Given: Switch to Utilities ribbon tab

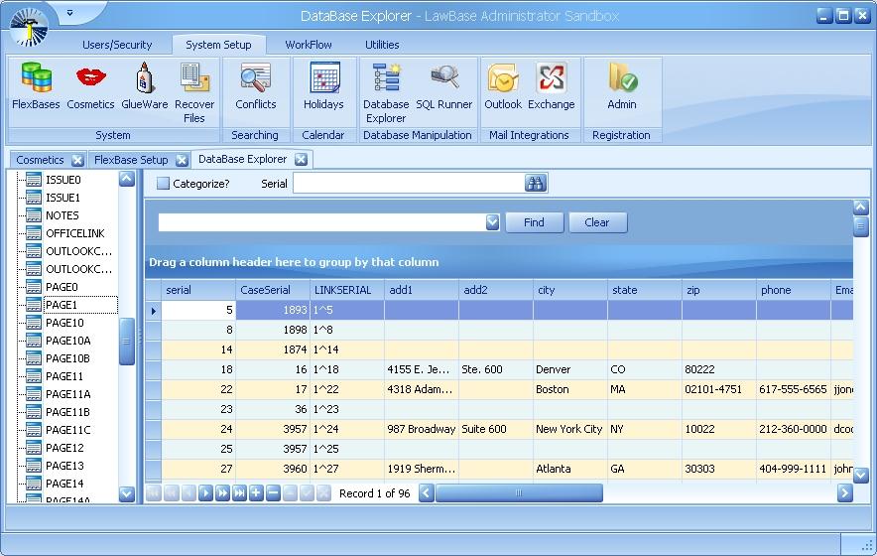Looking at the screenshot, I should [x=382, y=45].
